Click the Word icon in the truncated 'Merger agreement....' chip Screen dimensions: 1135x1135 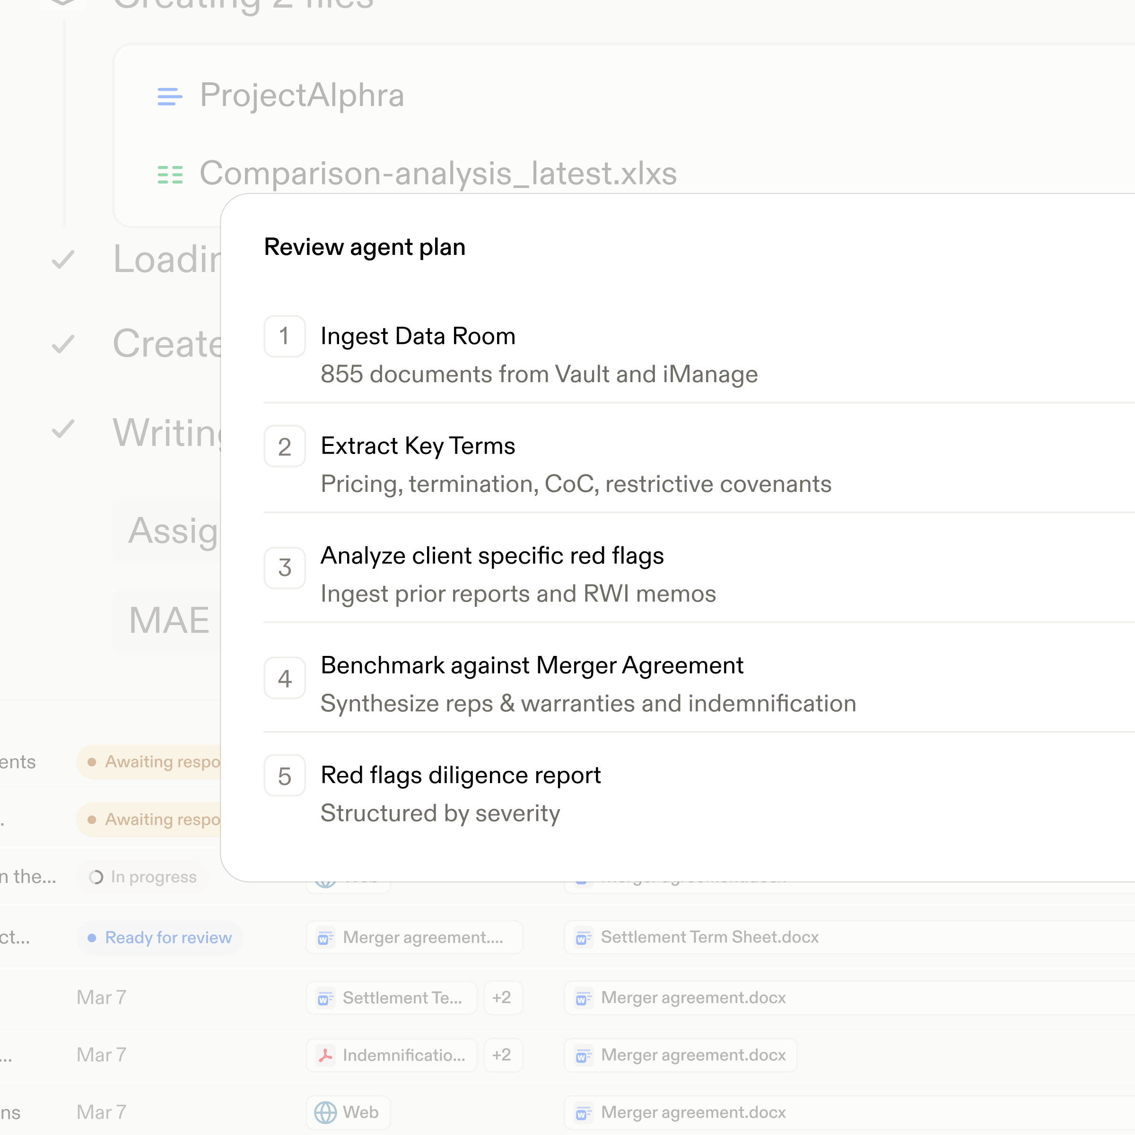coord(325,938)
